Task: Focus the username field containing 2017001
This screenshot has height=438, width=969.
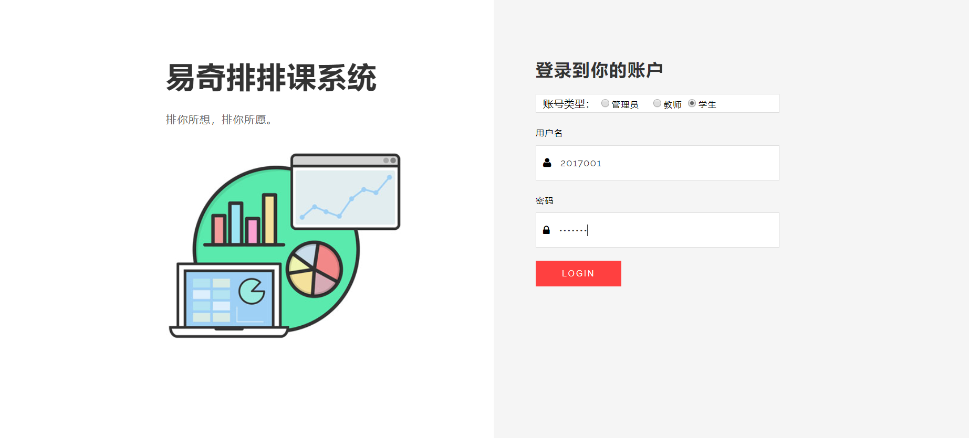Action: 657,163
